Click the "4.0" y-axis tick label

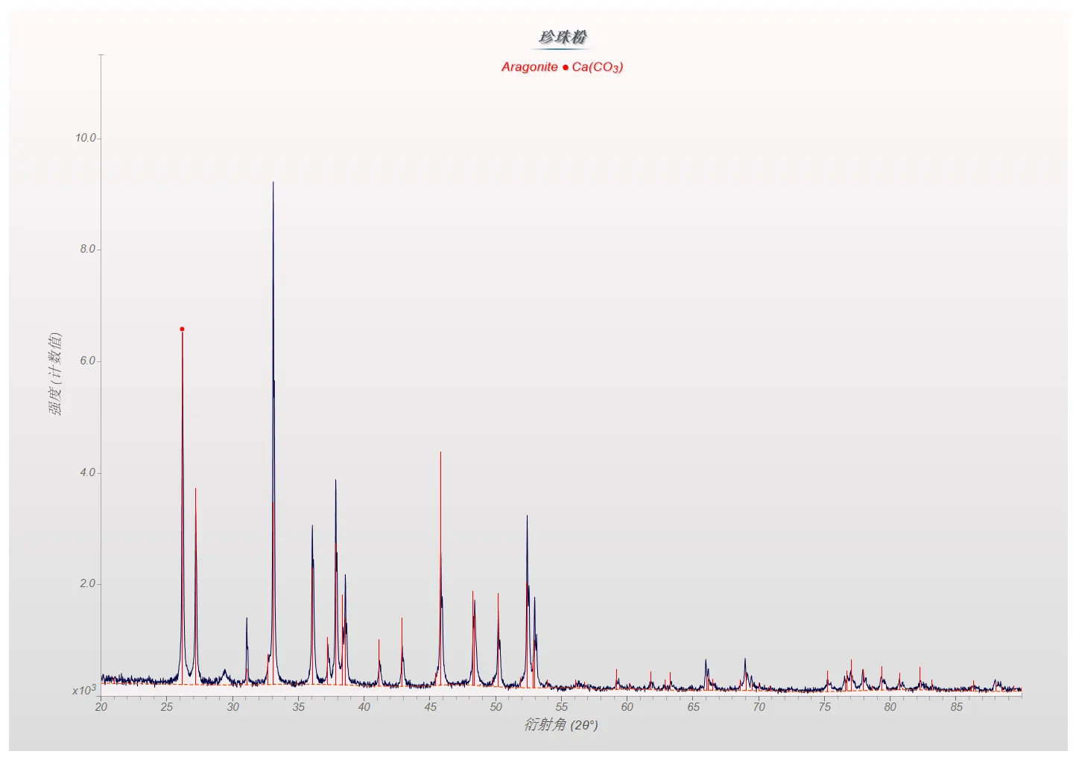coord(88,472)
